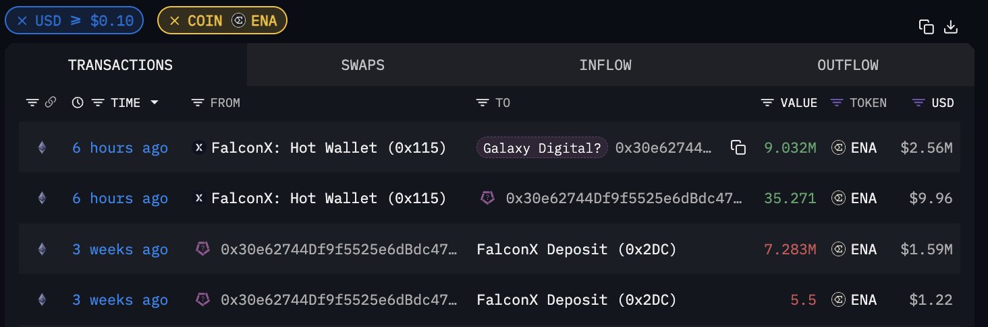Viewport: 988px width, 327px height.
Task: Click the Galaxy Digital? label tag
Action: [542, 147]
